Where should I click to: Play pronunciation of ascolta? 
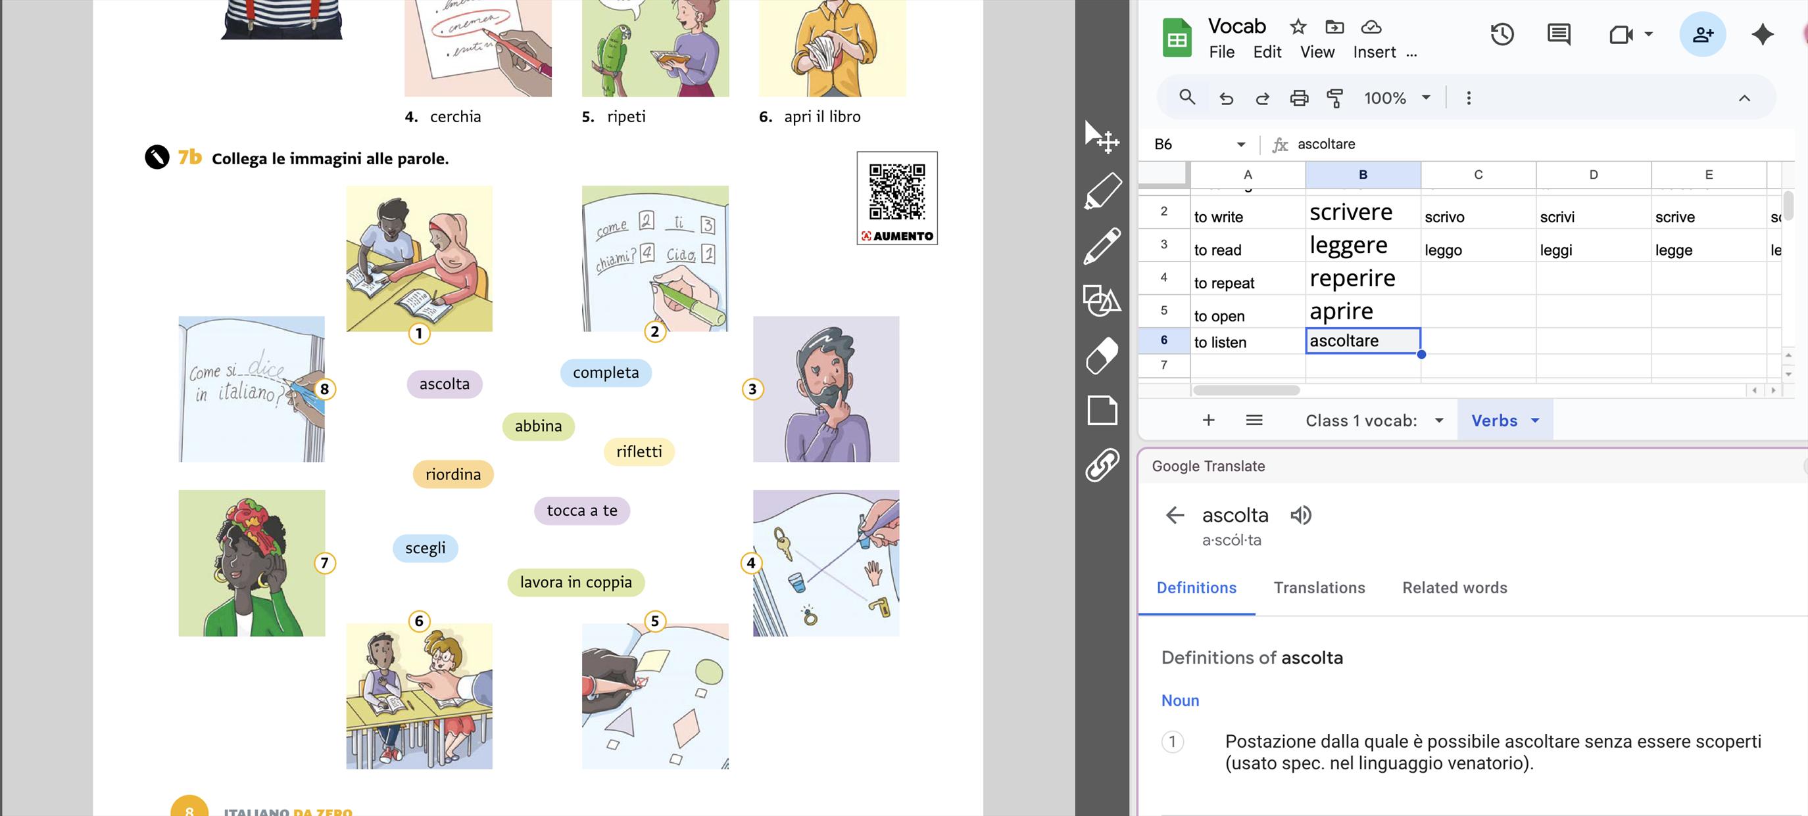pos(1300,515)
